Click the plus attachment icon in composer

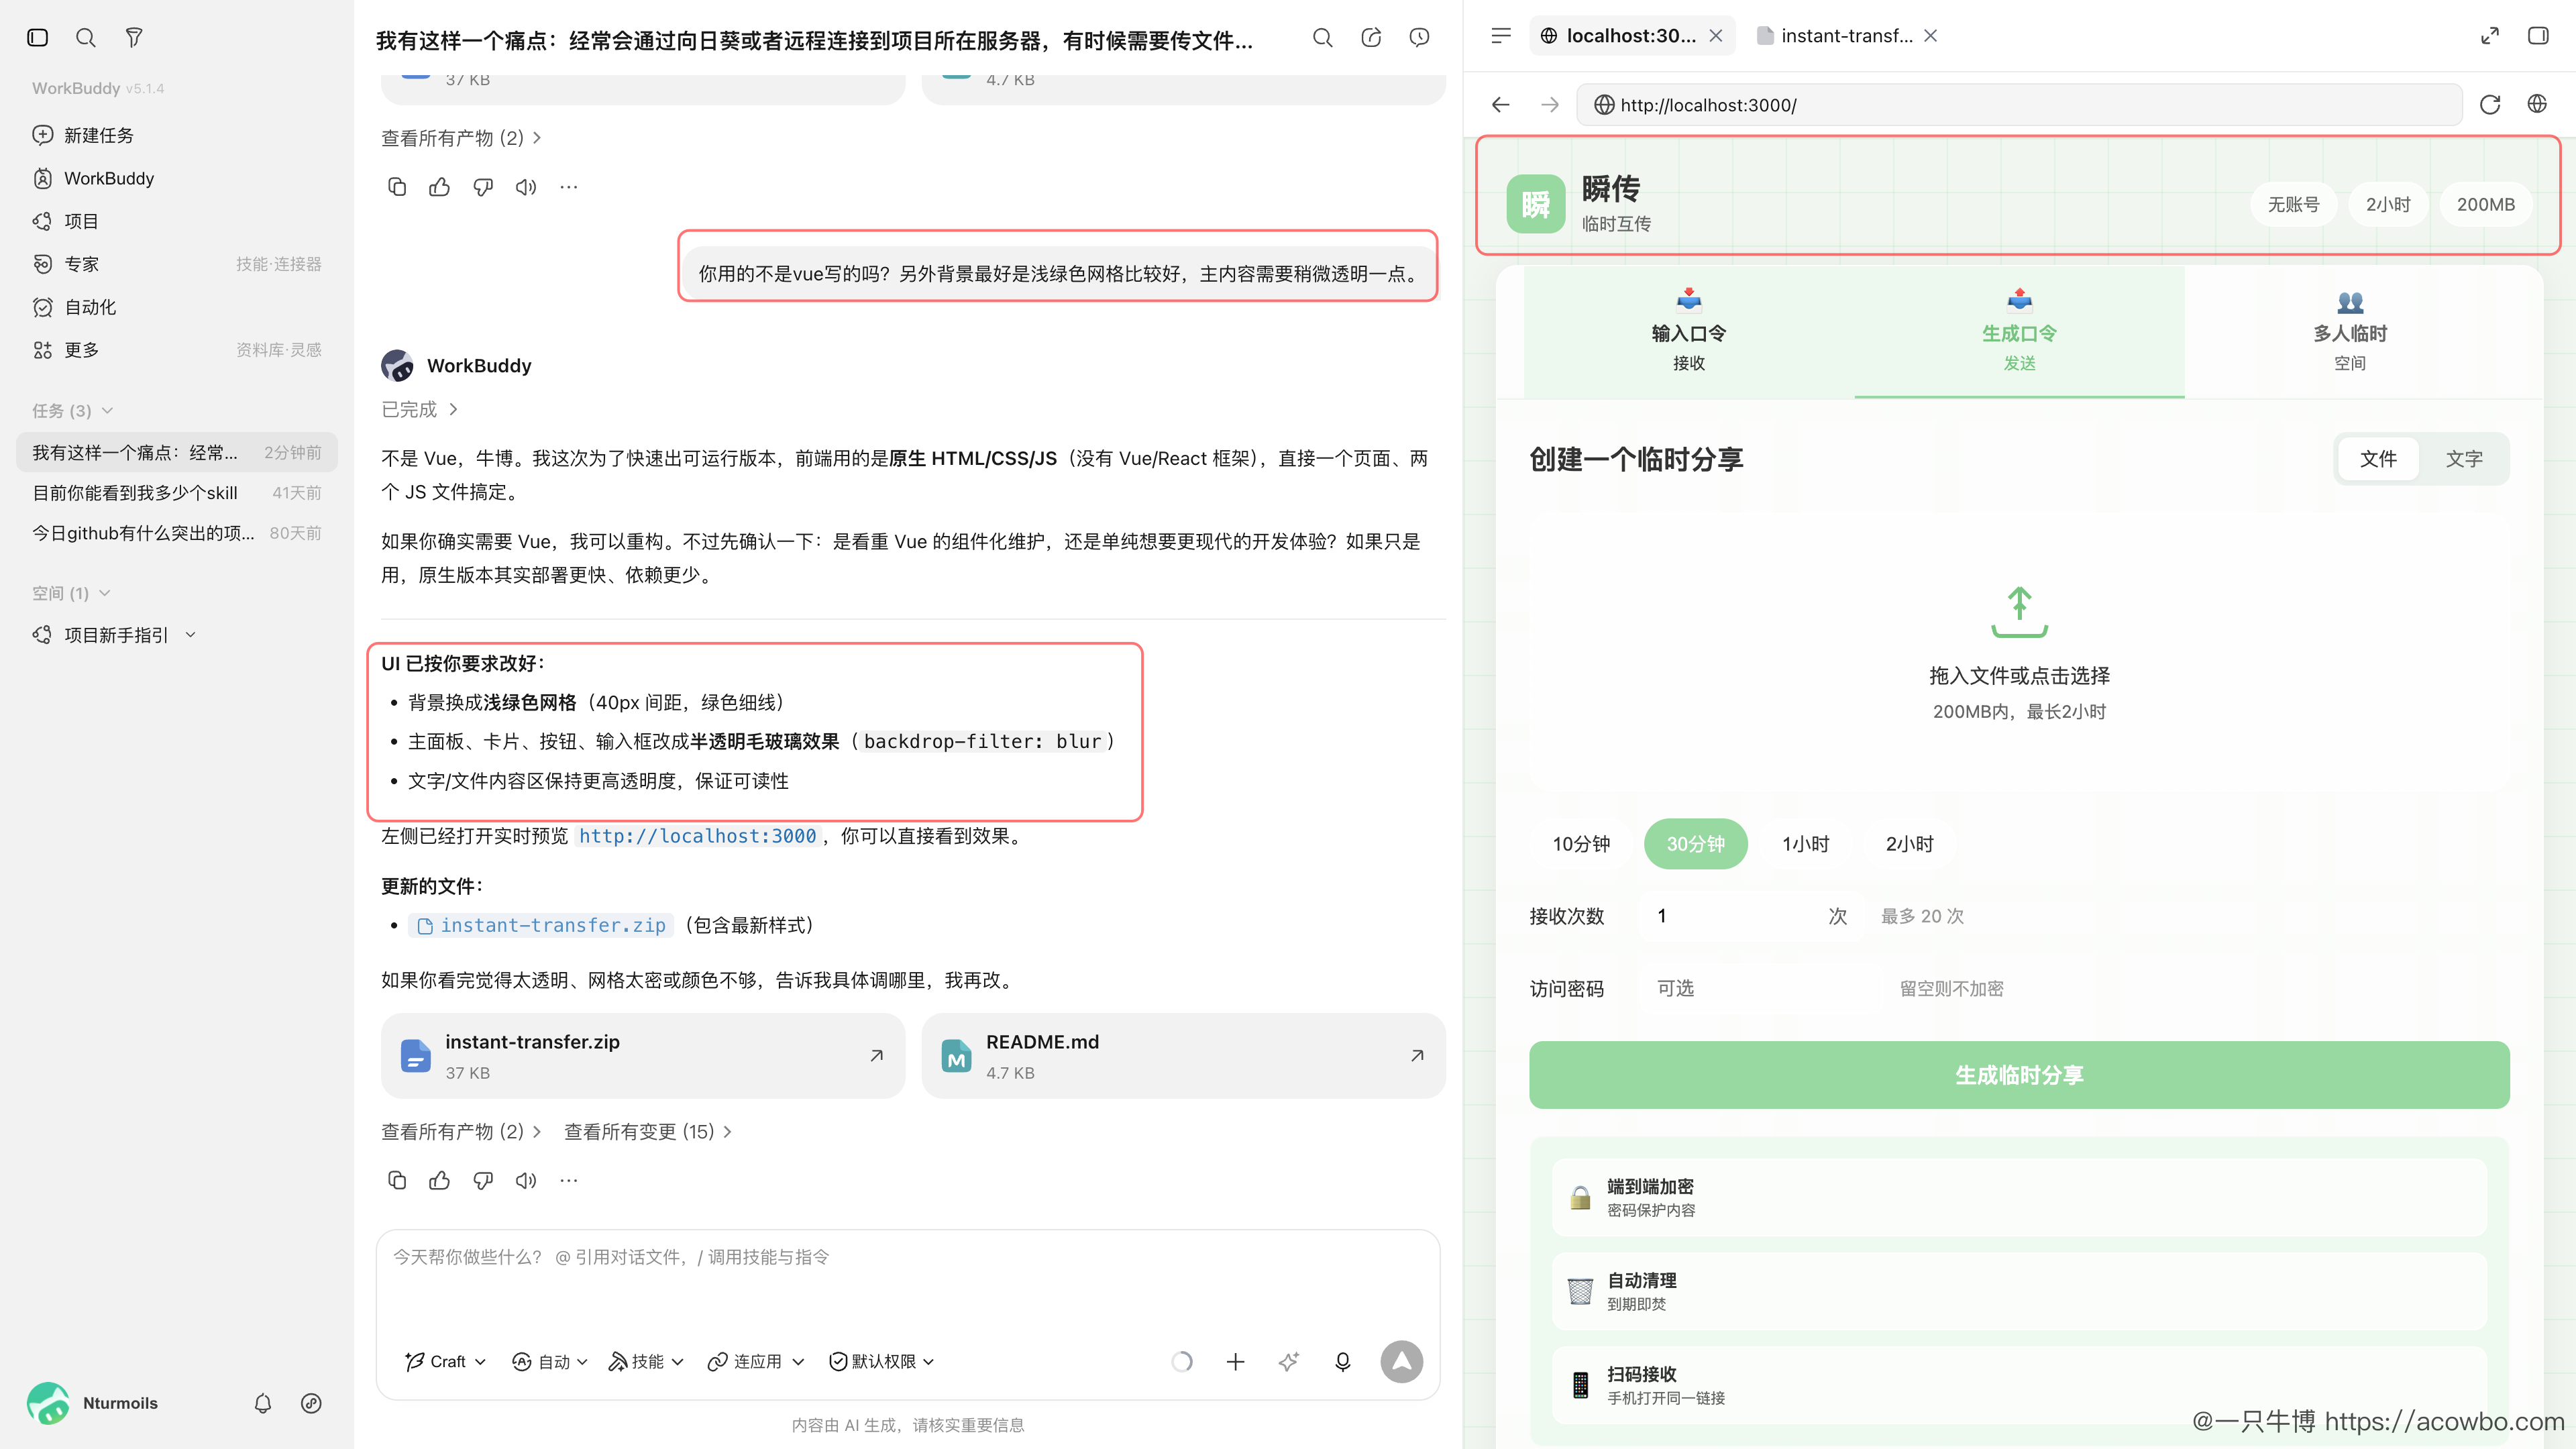pyautogui.click(x=1236, y=1362)
